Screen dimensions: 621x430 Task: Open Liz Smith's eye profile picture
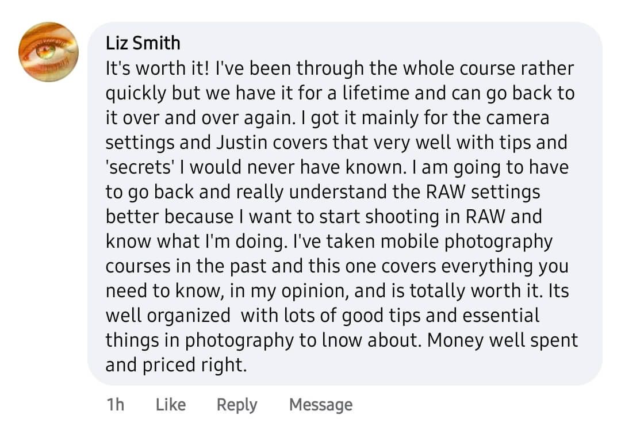[x=48, y=52]
